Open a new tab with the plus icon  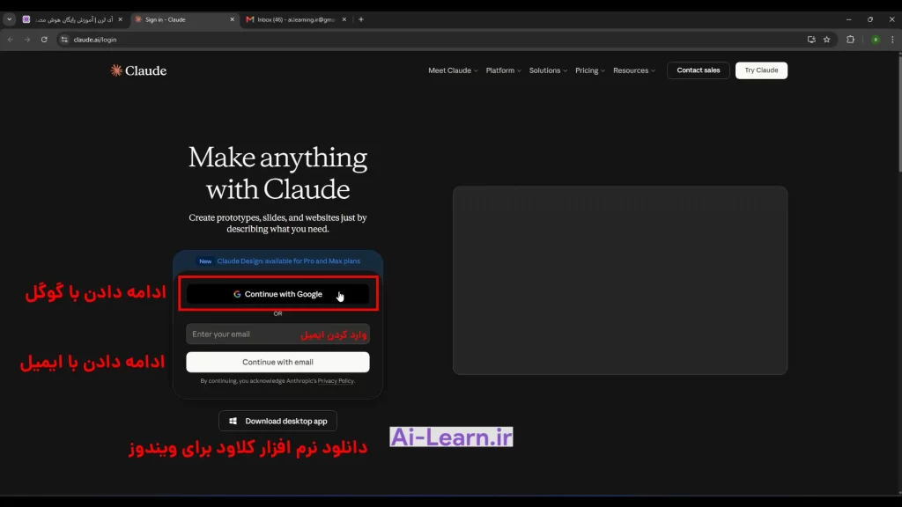pyautogui.click(x=361, y=19)
